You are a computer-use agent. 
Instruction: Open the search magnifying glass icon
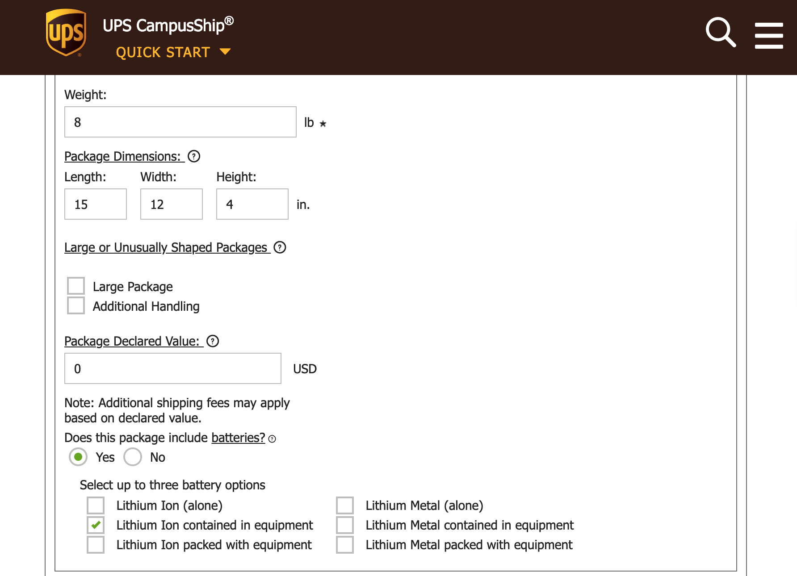[720, 32]
